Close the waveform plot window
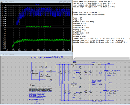Image resolution: width=130 pixels, height=105 pixels. (69, 2)
